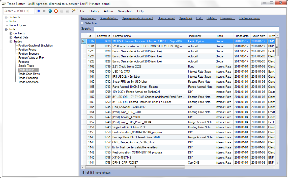Click the blue back arrow icon
This screenshot has height=178, width=288.
(x=39, y=11)
